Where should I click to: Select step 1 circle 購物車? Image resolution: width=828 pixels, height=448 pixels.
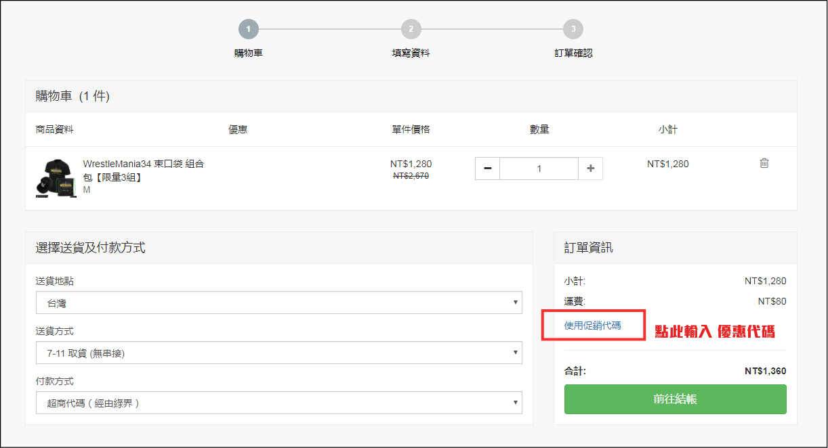click(x=249, y=29)
